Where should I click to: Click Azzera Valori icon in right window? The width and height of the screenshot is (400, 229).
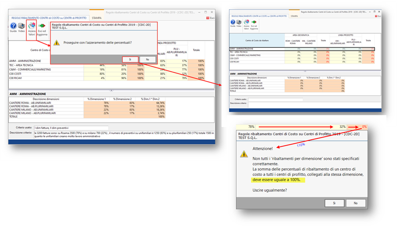click(247, 22)
